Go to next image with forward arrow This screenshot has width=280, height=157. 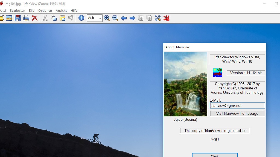[132, 18]
